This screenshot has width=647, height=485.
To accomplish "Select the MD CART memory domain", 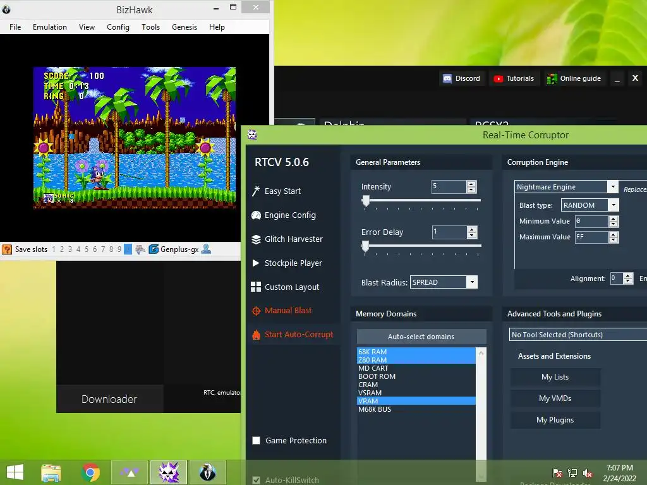I will point(416,368).
